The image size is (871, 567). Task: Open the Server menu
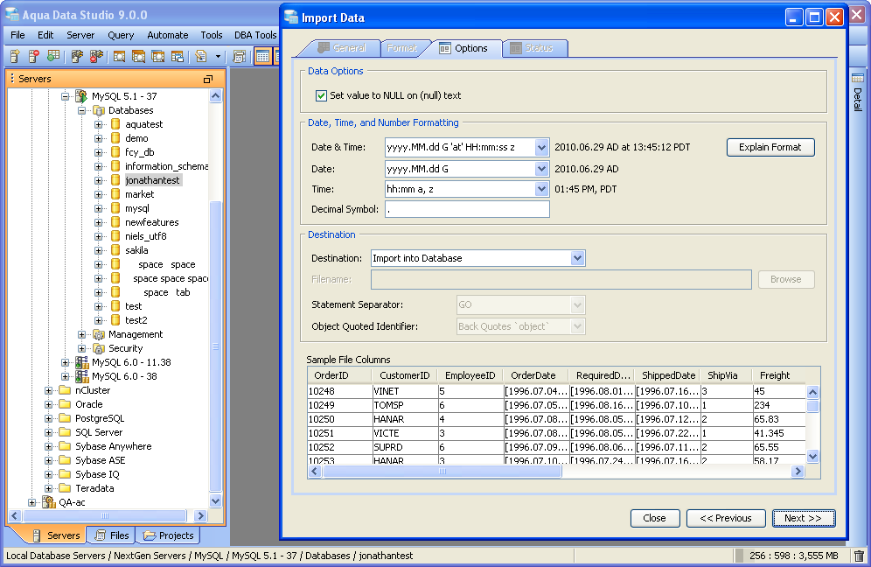point(80,35)
